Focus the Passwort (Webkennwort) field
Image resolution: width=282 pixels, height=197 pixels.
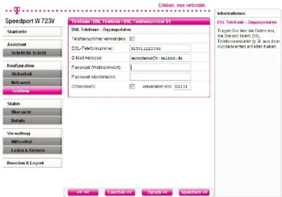coord(160,67)
